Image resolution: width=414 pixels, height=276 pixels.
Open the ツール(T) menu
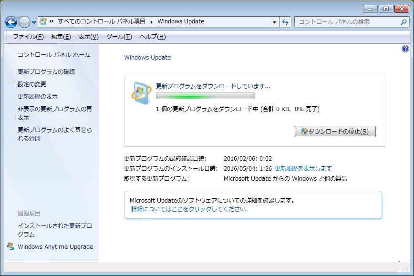pyautogui.click(x=119, y=37)
